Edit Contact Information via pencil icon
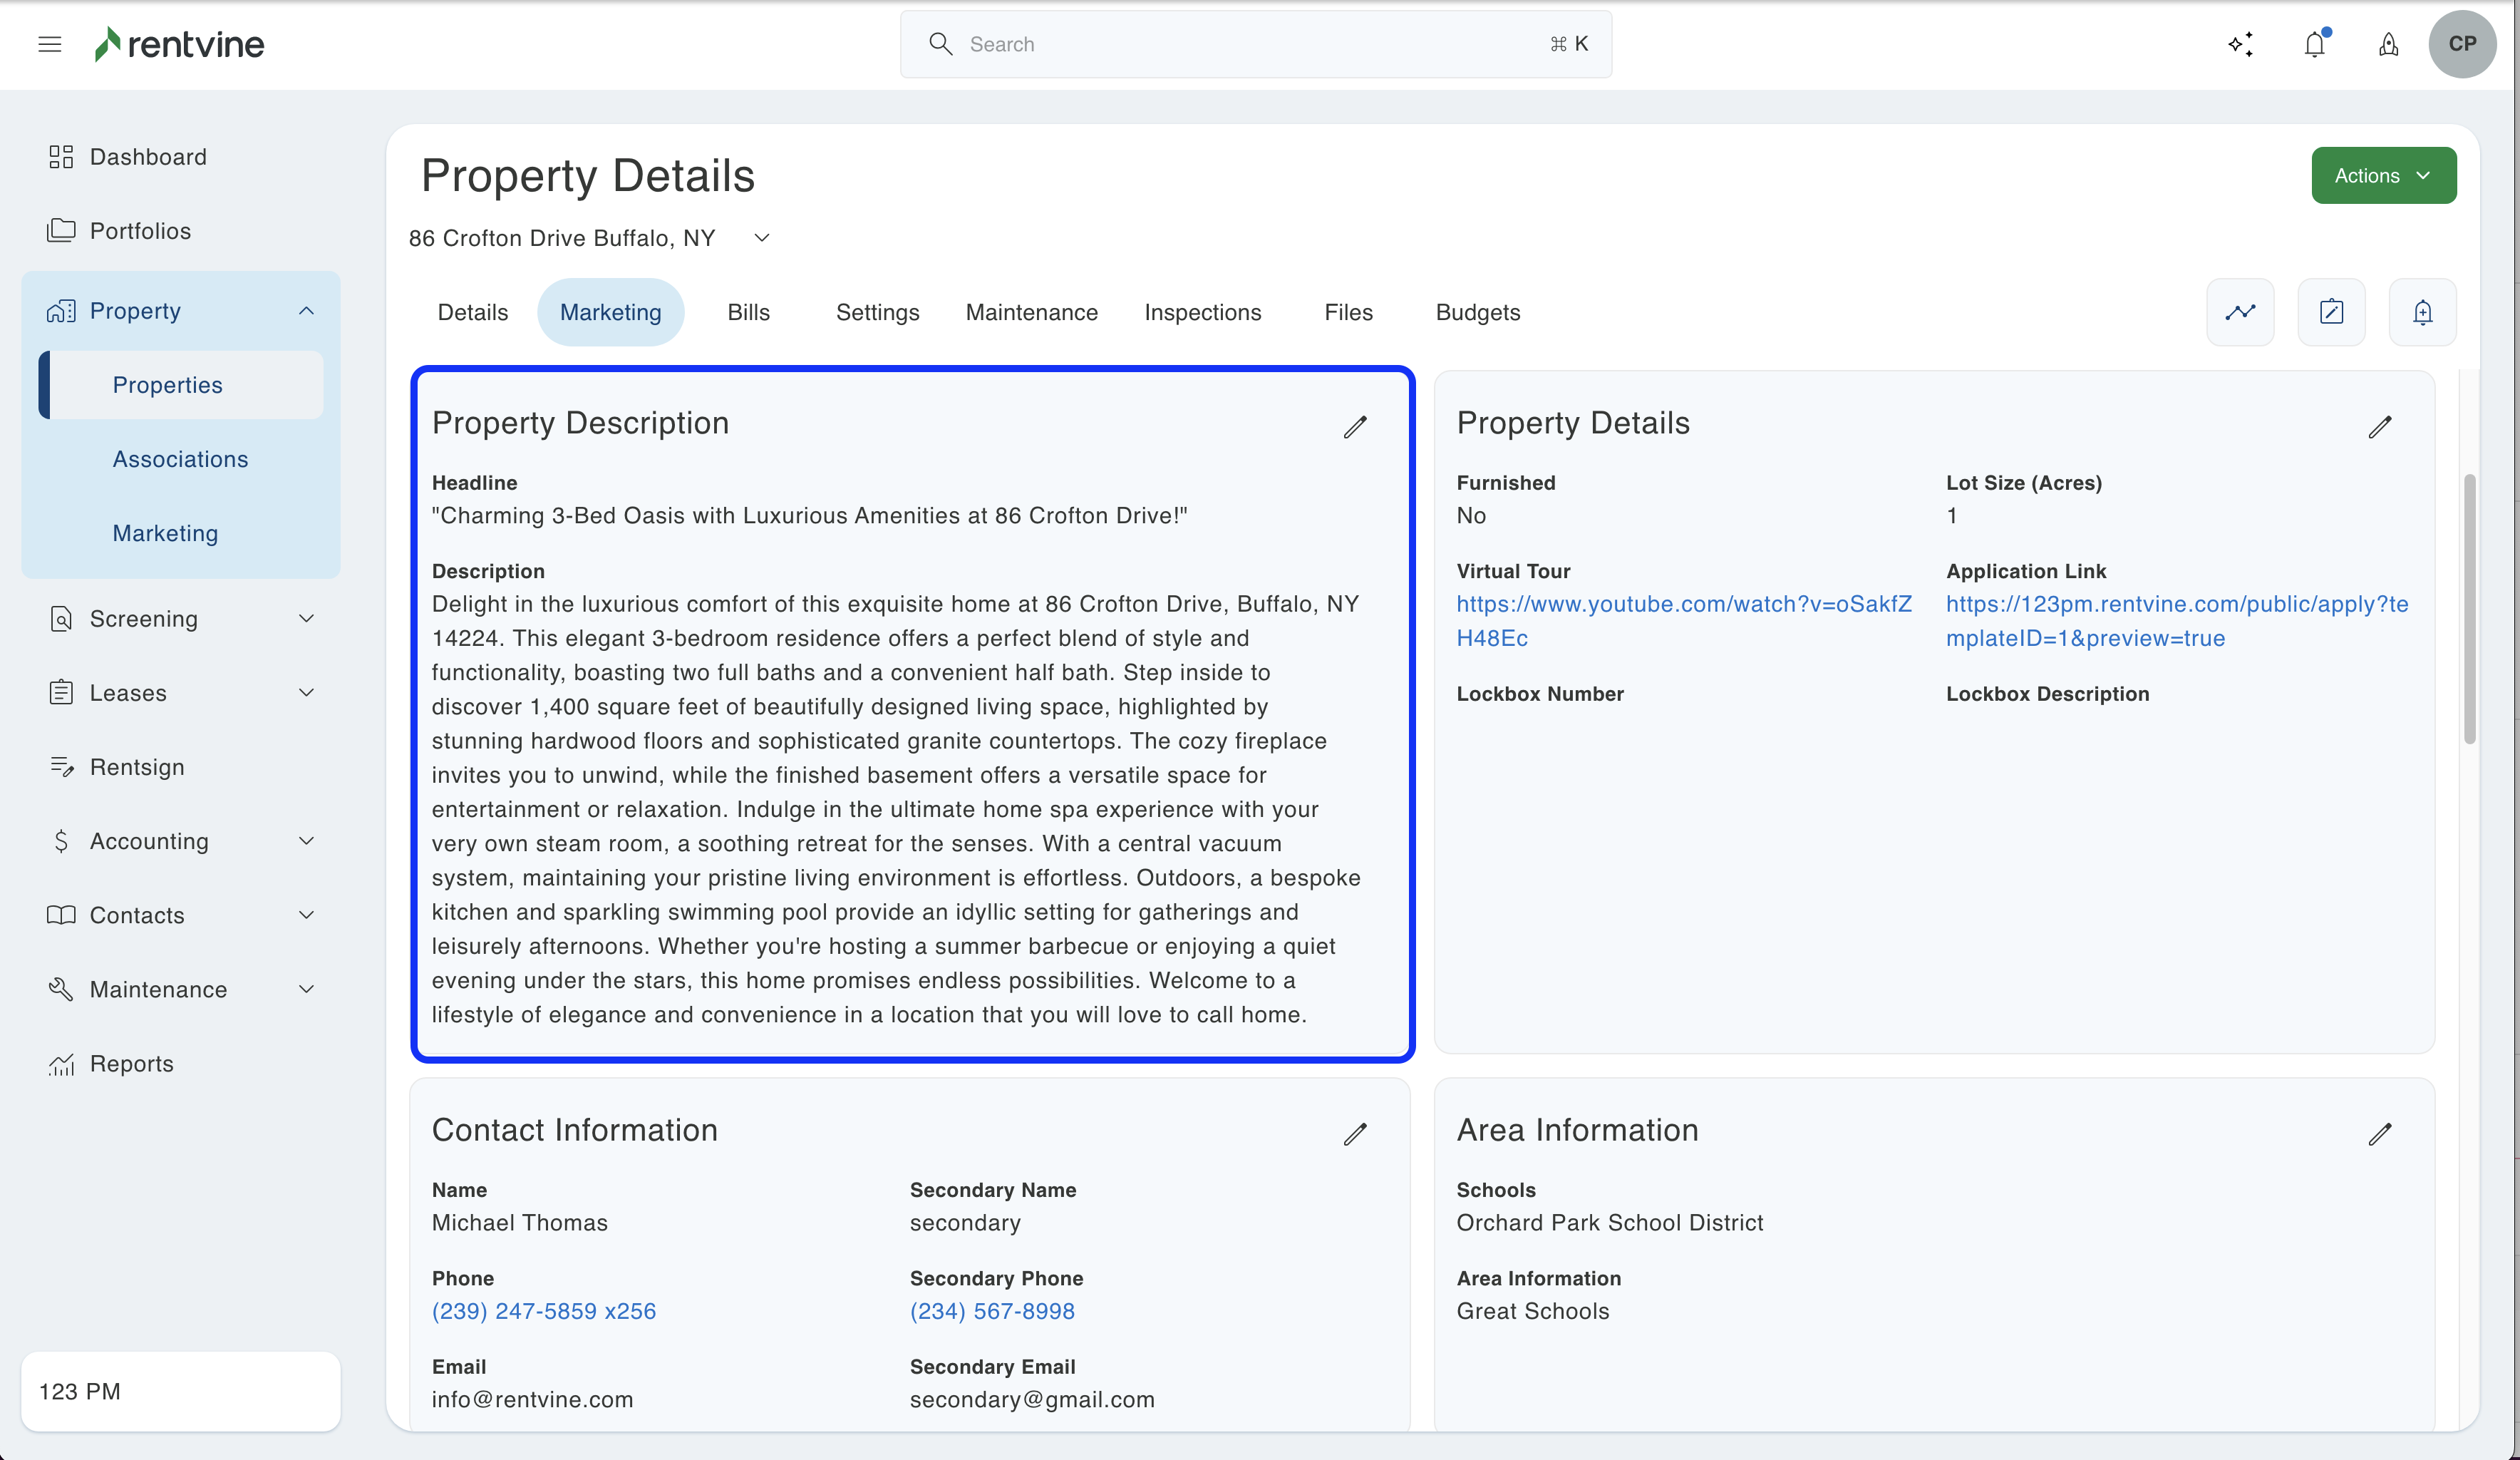This screenshot has height=1460, width=2520. (x=1355, y=1134)
